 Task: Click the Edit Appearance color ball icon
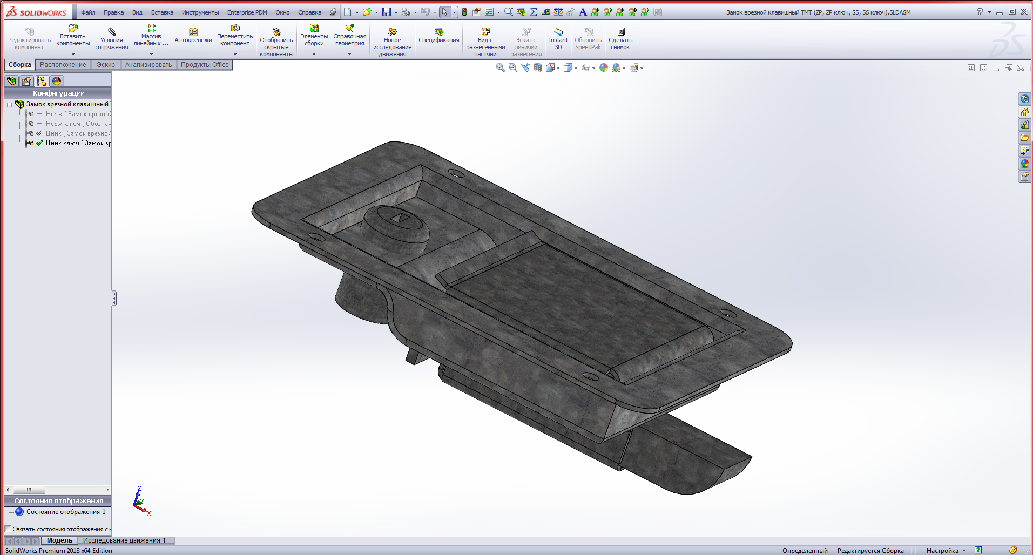coord(604,67)
